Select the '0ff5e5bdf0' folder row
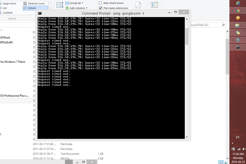Image resolution: width=246 pixels, height=164 pixels. [6, 42]
